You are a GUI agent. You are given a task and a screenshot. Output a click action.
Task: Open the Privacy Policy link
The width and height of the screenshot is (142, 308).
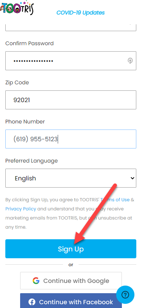(x=21, y=209)
